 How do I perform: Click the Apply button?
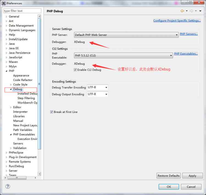pos(193,176)
